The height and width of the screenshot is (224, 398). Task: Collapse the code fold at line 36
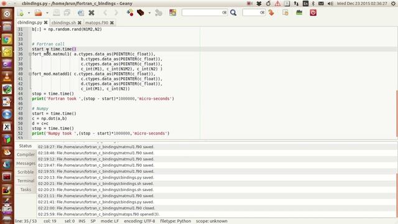tap(30, 54)
